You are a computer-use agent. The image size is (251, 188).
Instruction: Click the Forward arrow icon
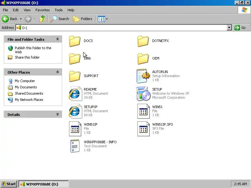(28, 19)
